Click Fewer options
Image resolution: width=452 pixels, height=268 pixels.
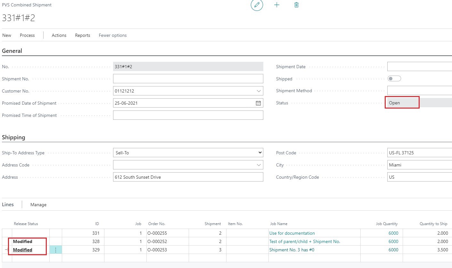pos(113,35)
